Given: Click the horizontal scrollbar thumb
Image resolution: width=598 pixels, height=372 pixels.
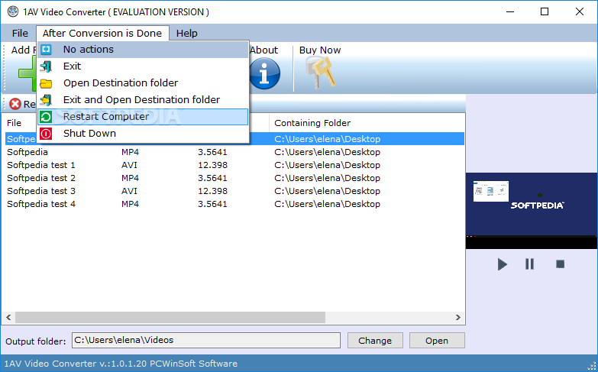Looking at the screenshot, I should tap(170, 318).
